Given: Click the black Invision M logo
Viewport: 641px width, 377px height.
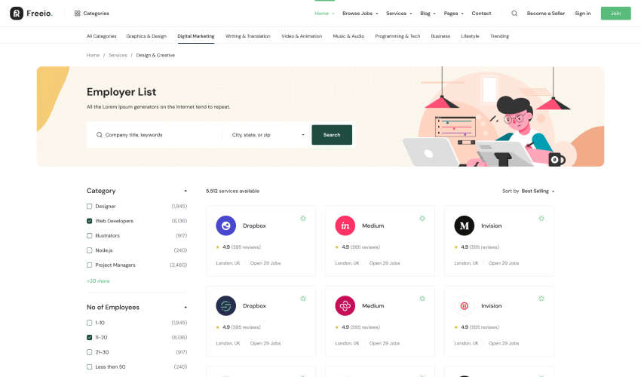Looking at the screenshot, I should click(x=465, y=225).
